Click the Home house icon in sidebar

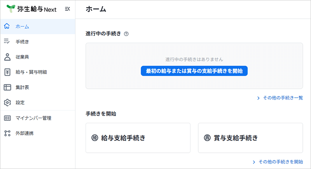7,26
